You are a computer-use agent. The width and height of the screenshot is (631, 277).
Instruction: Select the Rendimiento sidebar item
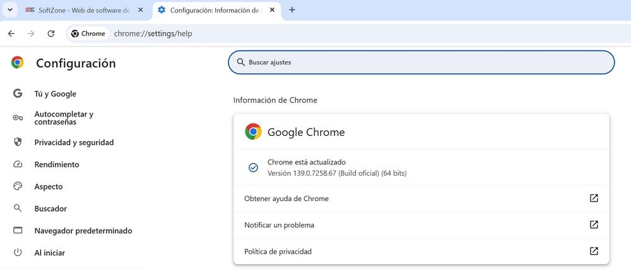click(x=57, y=164)
